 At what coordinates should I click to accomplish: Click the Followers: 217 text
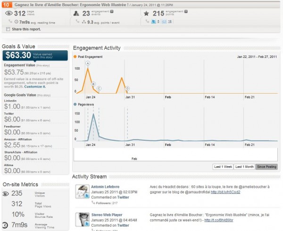(107, 203)
